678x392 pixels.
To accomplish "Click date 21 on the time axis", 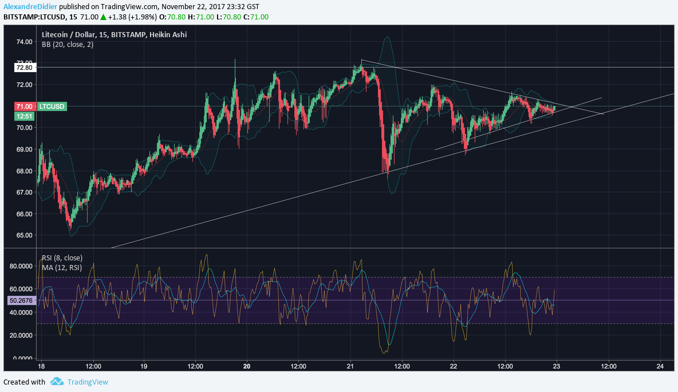I will [x=350, y=366].
